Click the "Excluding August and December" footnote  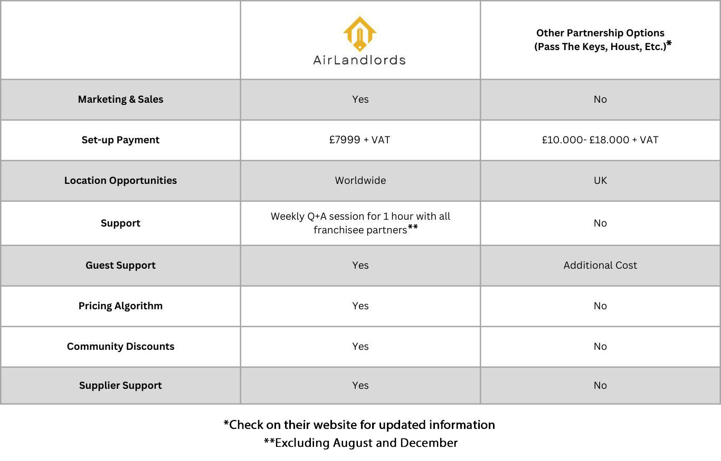[x=360, y=443]
